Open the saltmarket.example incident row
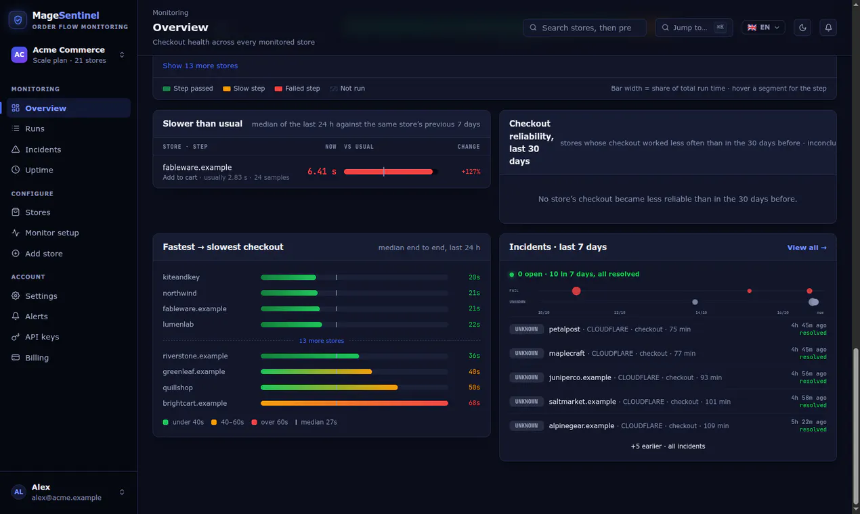Image resolution: width=860 pixels, height=514 pixels. click(x=668, y=402)
